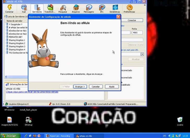Open the Kad network toolbar icon
The image size is (190, 138).
24,9
